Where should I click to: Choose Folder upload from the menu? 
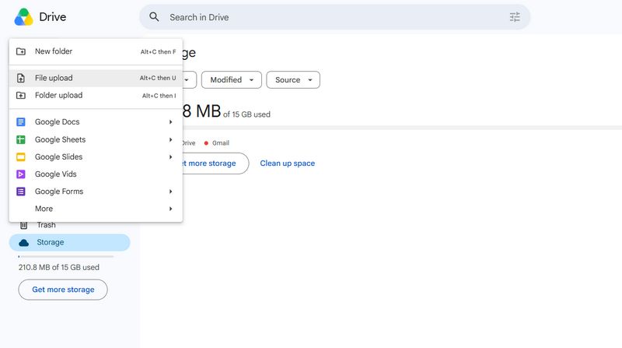click(96, 95)
